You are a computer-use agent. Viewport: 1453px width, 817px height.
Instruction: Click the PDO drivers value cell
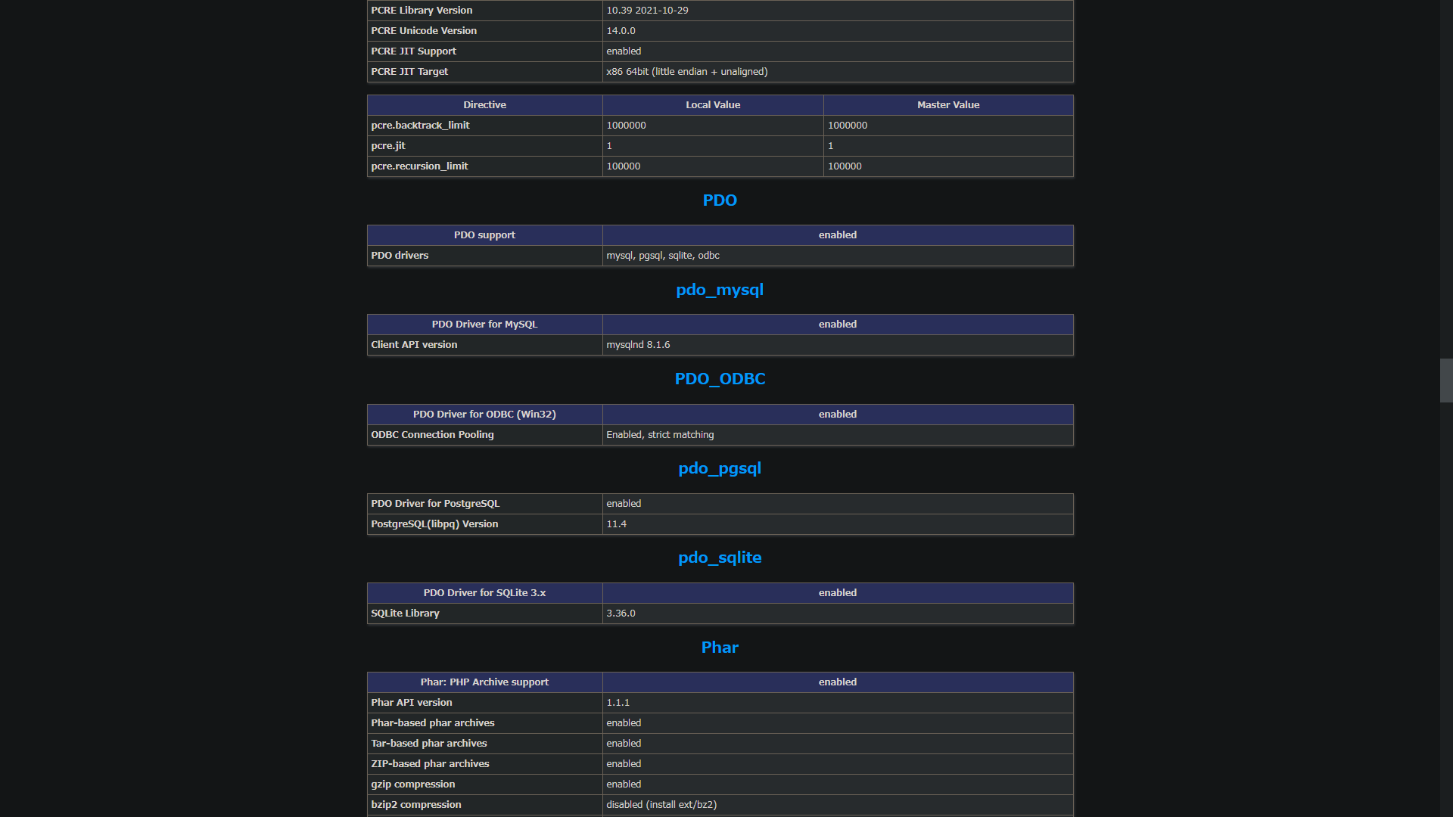point(662,256)
